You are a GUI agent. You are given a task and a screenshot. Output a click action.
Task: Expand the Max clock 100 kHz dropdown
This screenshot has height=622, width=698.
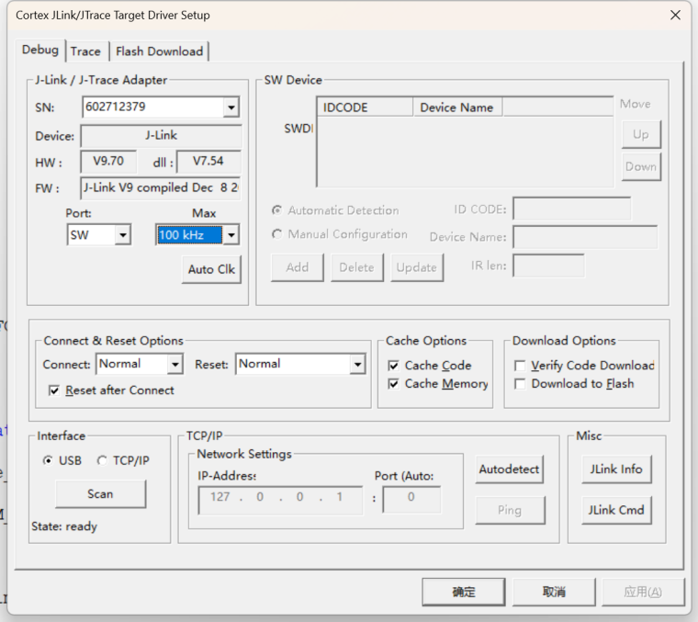pos(231,234)
